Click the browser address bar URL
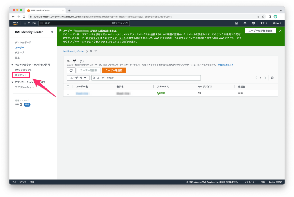The height and width of the screenshot is (197, 294). [102, 16]
